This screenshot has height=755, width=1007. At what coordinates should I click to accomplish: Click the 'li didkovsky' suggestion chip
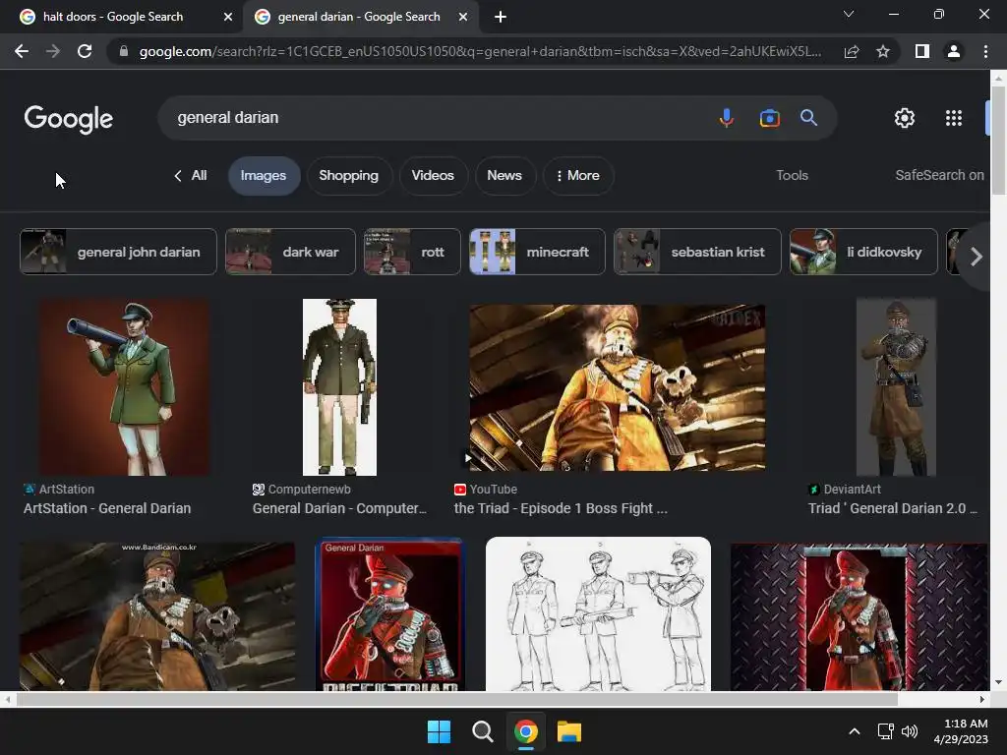tap(863, 252)
